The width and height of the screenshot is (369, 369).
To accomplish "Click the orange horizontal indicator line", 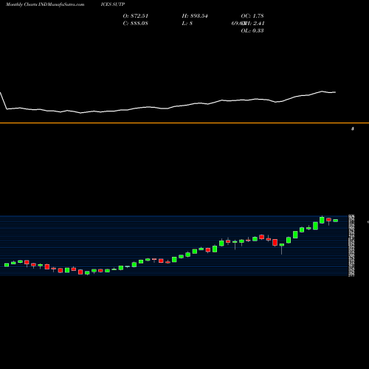I will (184, 123).
